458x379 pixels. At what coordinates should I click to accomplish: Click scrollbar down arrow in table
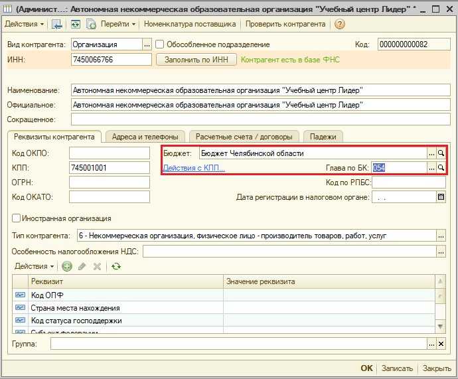click(440, 327)
